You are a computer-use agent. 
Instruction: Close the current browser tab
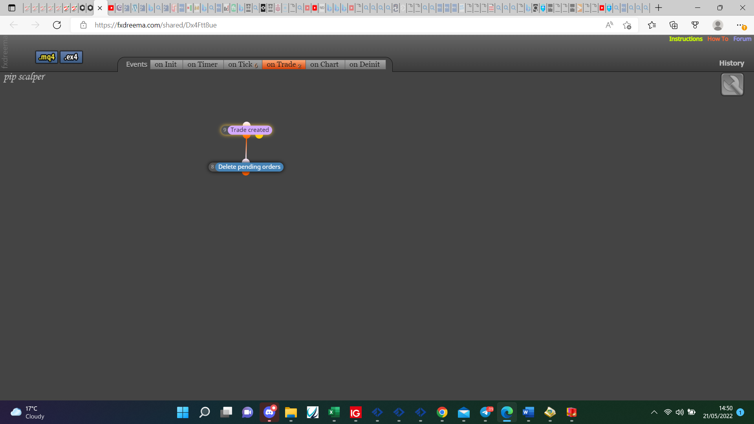[x=100, y=8]
